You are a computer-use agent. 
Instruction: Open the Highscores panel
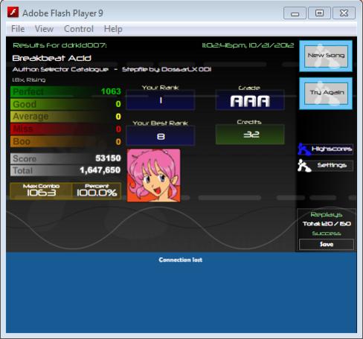(332, 149)
